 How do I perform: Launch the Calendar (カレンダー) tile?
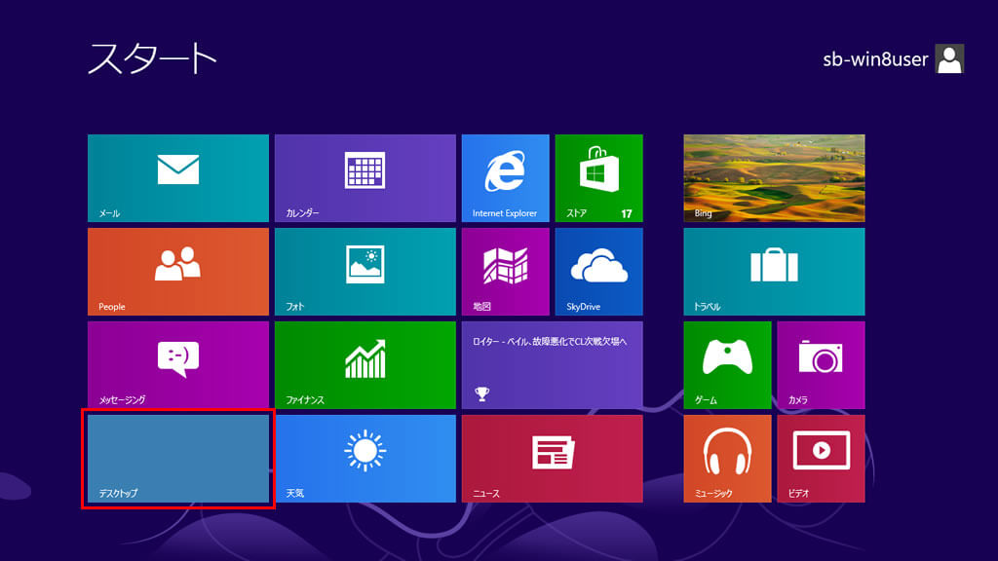point(365,177)
